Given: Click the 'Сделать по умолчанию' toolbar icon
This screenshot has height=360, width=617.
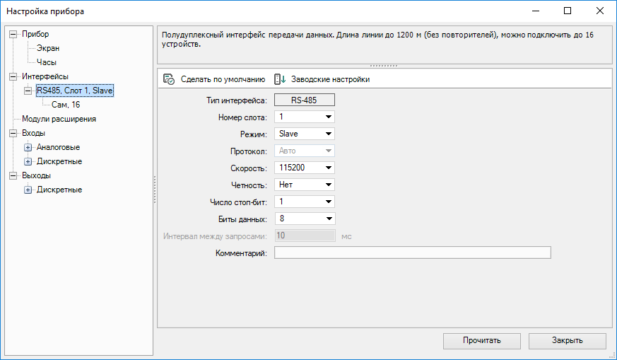Looking at the screenshot, I should coord(169,79).
